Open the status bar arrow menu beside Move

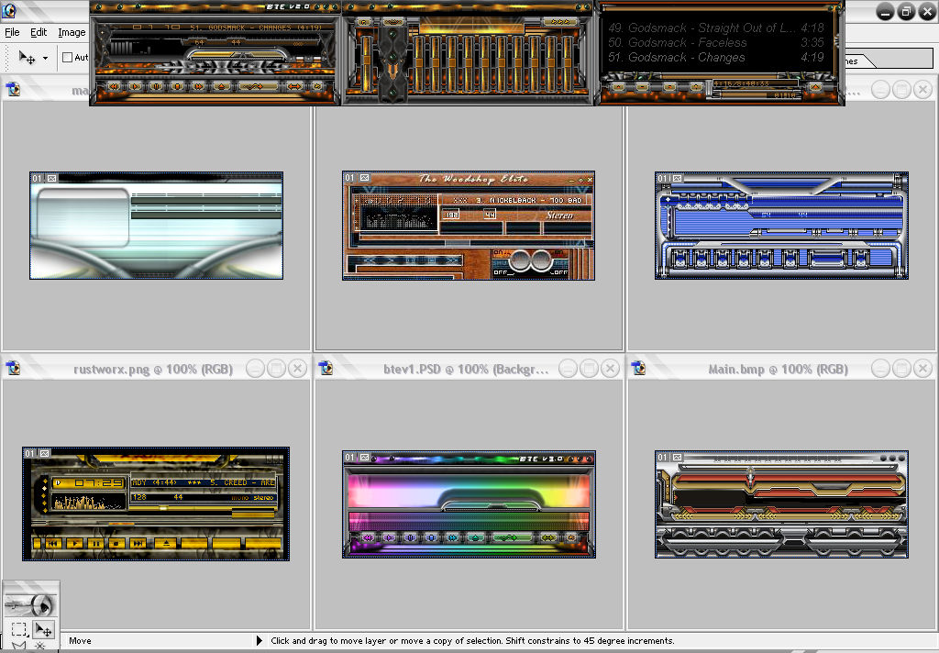260,640
